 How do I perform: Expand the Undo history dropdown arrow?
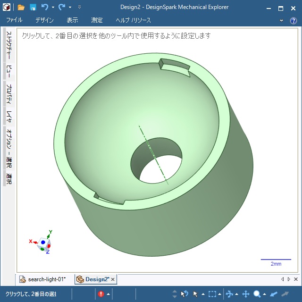pos(53,8)
